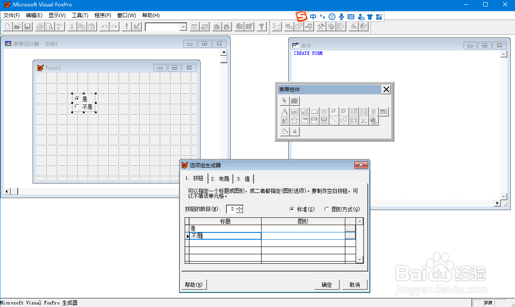Click the Cut scissors icon

click(x=72, y=27)
